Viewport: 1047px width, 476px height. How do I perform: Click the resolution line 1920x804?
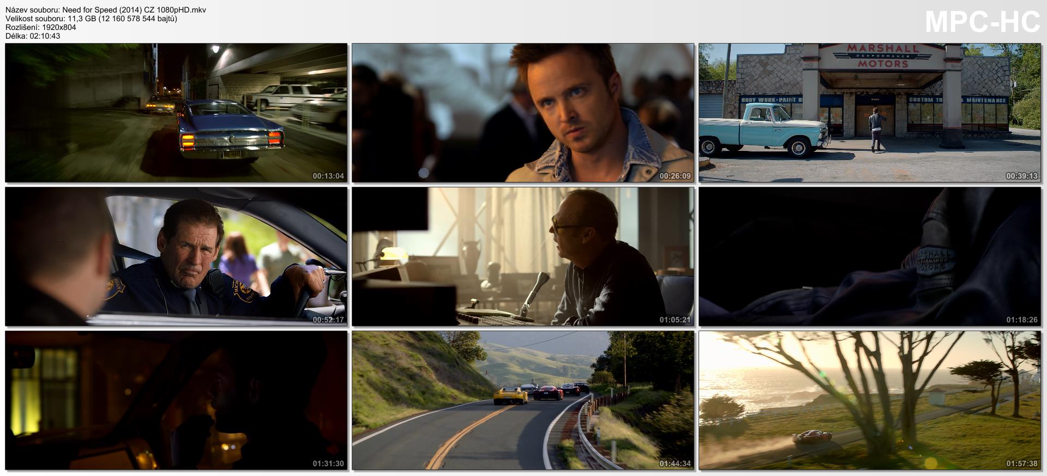(x=41, y=27)
